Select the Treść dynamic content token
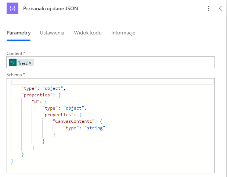Screen dimensions: 227x177 [x=23, y=63]
